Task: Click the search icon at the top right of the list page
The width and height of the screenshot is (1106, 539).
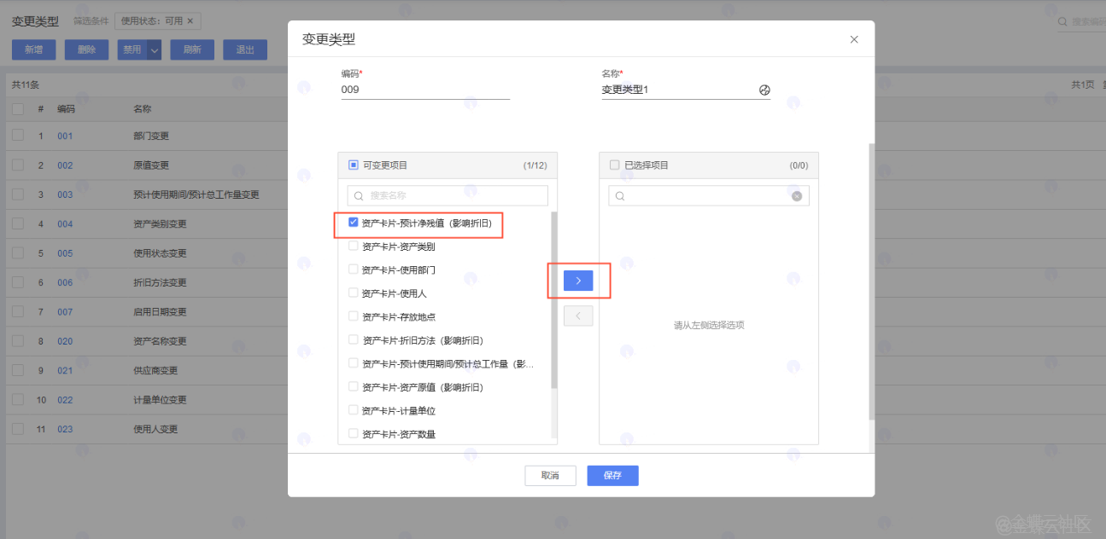Action: (1063, 21)
